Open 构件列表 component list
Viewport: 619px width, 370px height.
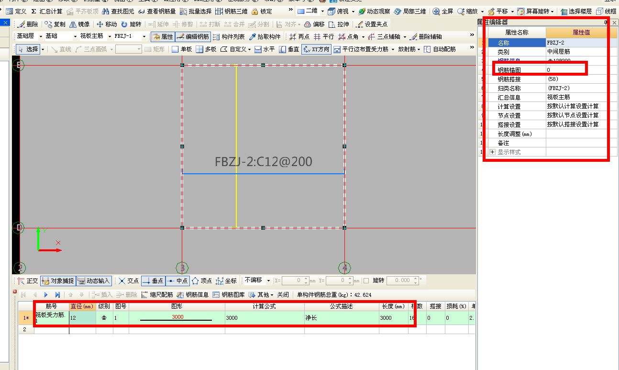229,36
